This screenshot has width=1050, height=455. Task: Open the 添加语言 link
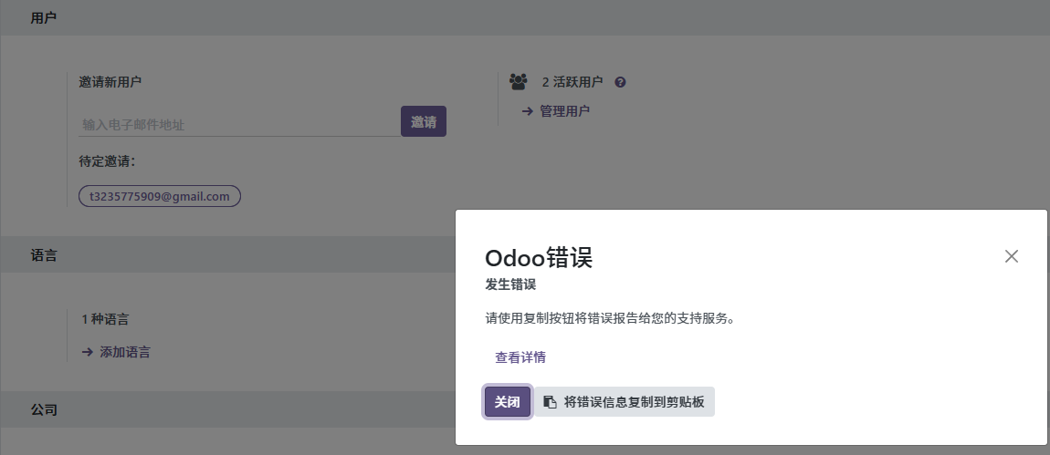(x=125, y=352)
